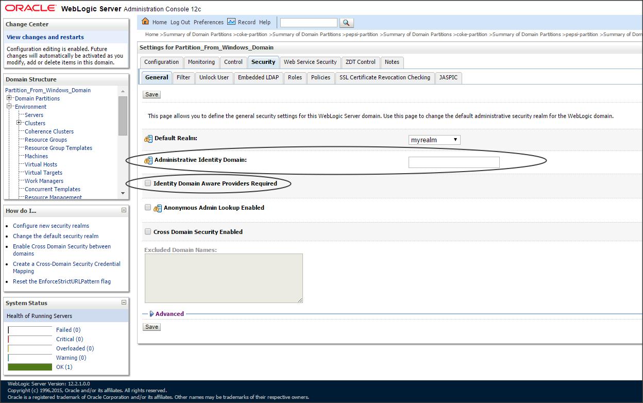This screenshot has width=643, height=403.
Task: Click Failed (0) status link
Action: [x=68, y=330]
